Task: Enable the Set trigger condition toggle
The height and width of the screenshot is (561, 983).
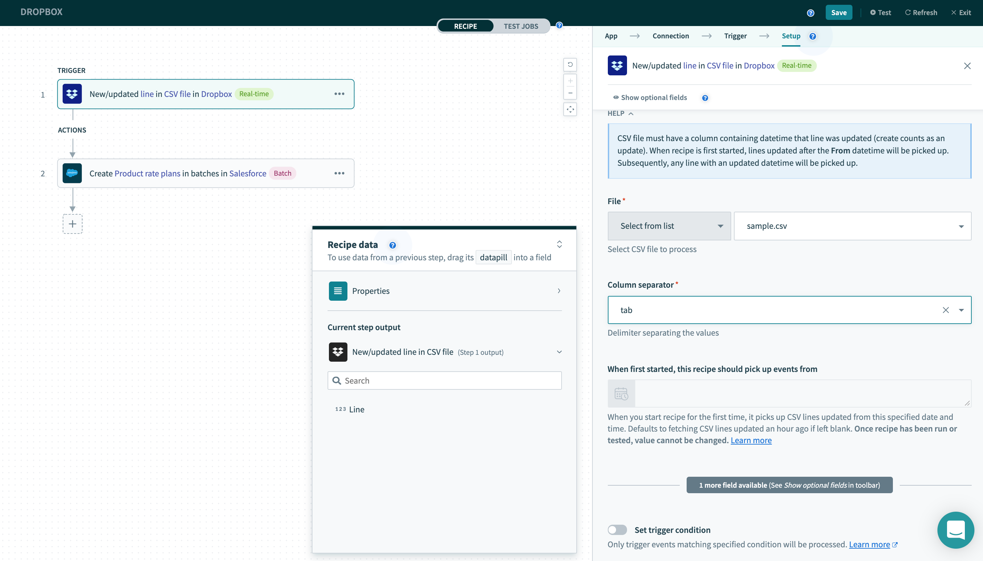Action: (617, 530)
